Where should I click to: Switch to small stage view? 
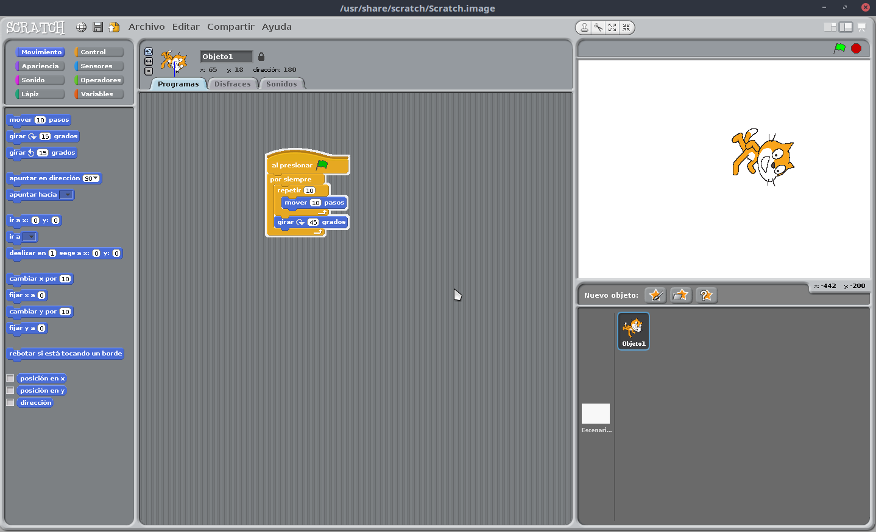coord(830,27)
